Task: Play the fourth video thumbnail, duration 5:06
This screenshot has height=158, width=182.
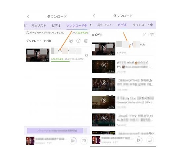Action: 104,102
